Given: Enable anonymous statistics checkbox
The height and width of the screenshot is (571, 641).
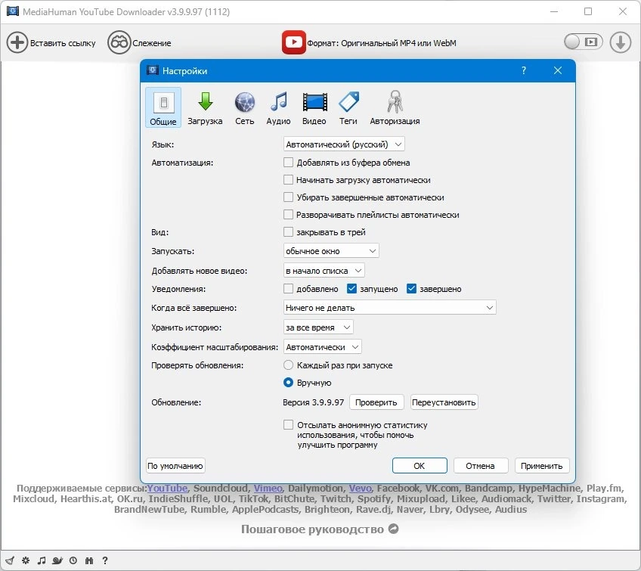Looking at the screenshot, I should click(288, 425).
